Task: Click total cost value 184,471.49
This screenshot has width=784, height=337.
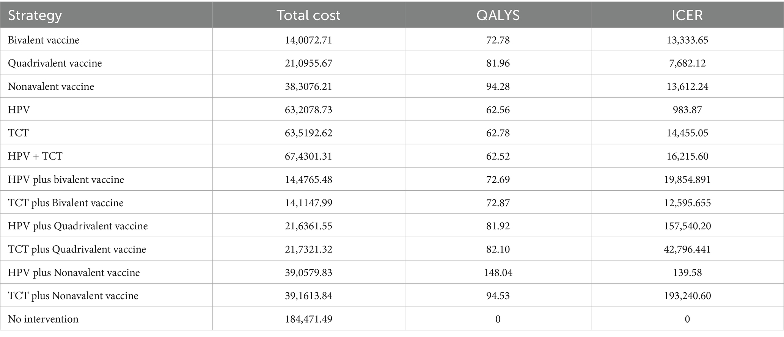Action: point(308,319)
